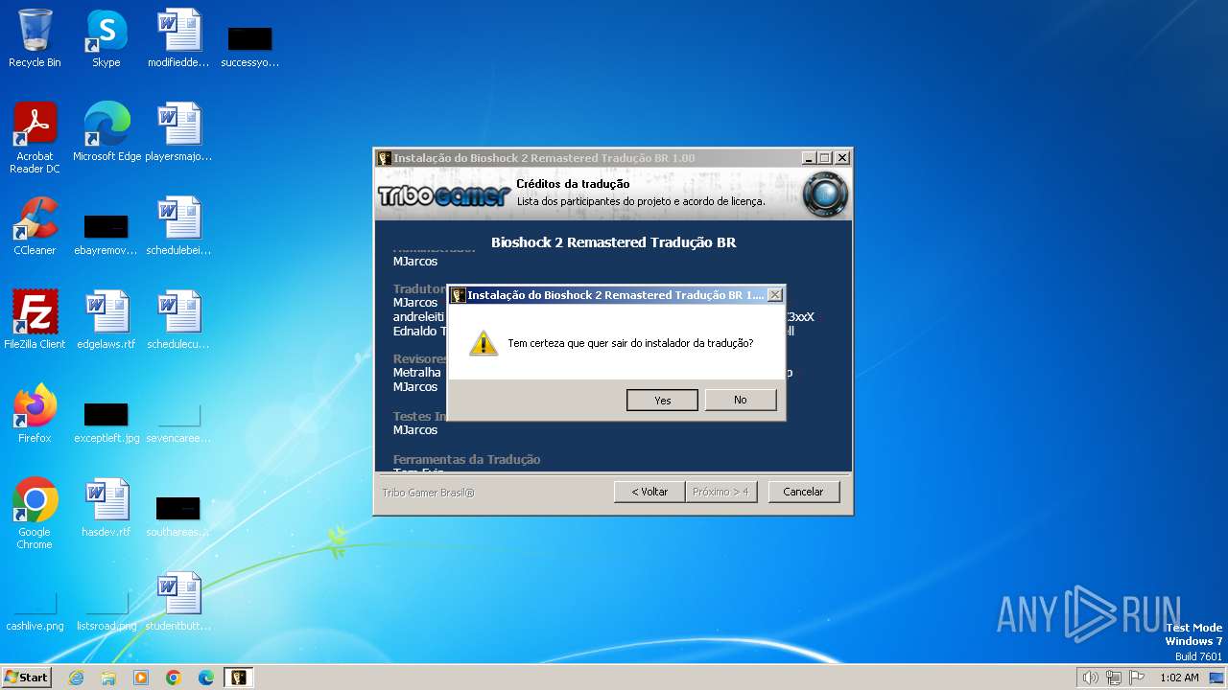Confirm exit by clicking Yes

tap(662, 400)
